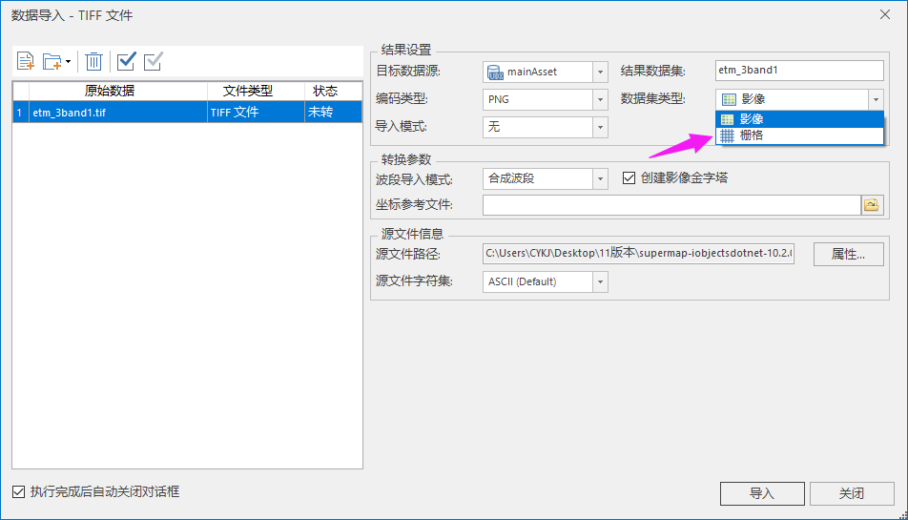Collapse the 数据集类型 dropdown arrow
The height and width of the screenshot is (520, 908).
pos(876,99)
